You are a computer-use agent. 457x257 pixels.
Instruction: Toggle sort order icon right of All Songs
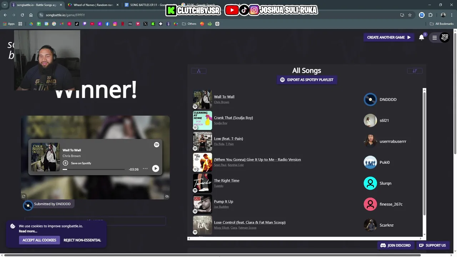click(x=415, y=71)
